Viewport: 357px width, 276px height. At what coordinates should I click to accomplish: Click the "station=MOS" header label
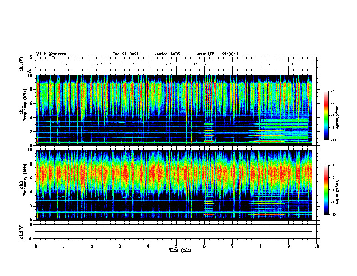[168, 54]
